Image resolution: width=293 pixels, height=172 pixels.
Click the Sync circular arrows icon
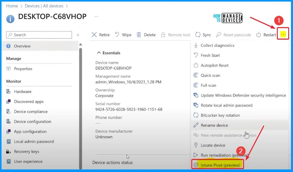pos(198,35)
